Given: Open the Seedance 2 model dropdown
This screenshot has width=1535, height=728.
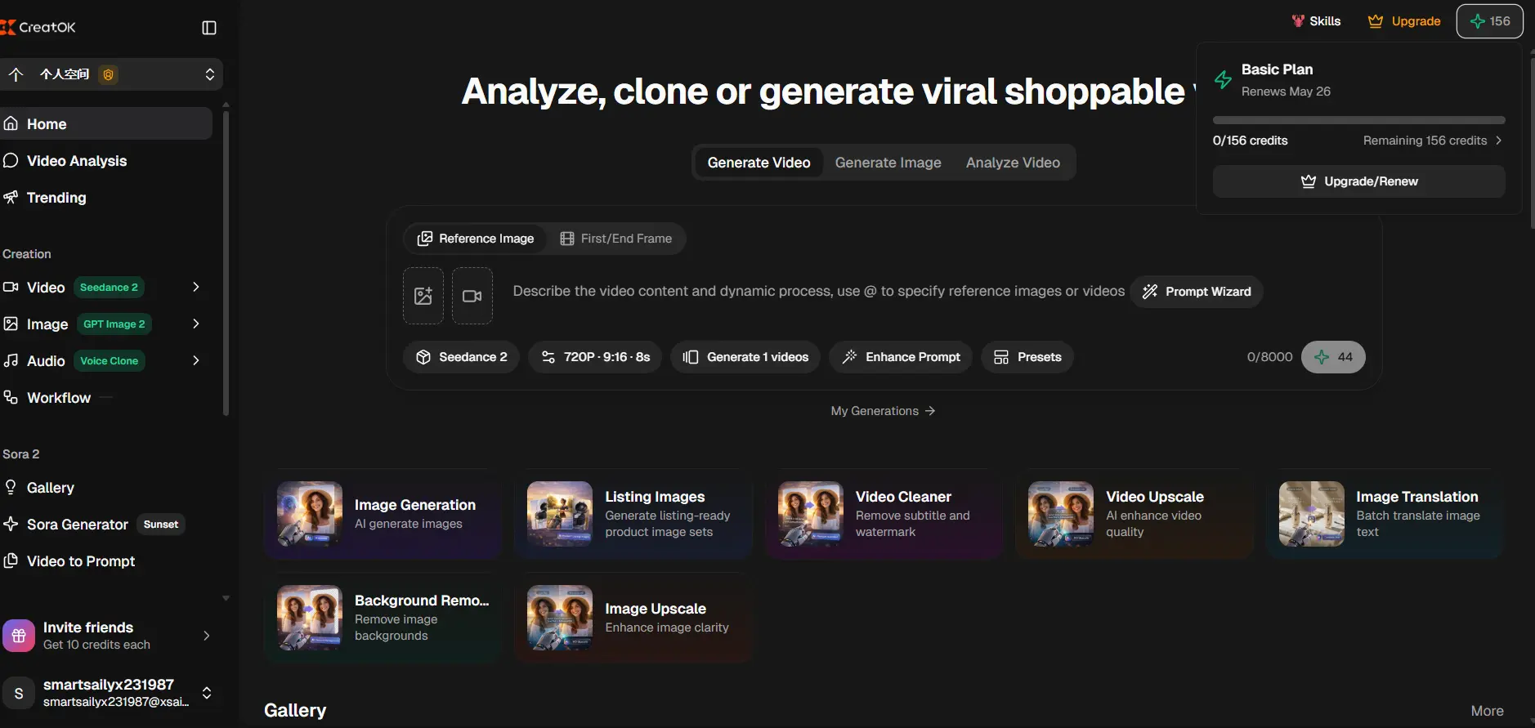Looking at the screenshot, I should coord(461,357).
